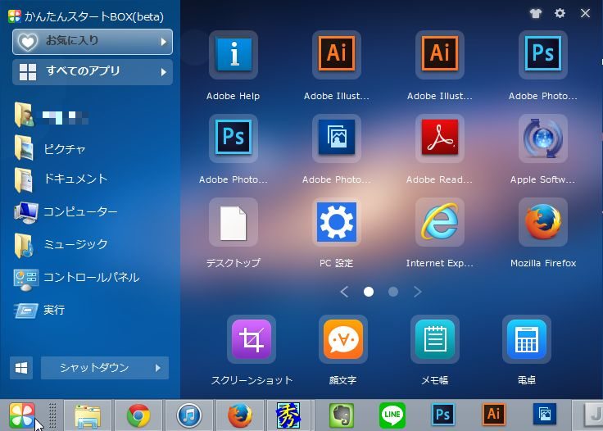Go to next app page arrow
603x431 pixels.
click(418, 292)
